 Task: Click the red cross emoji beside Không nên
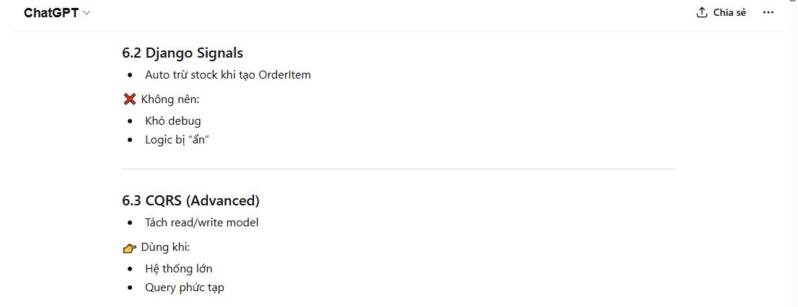click(130, 99)
